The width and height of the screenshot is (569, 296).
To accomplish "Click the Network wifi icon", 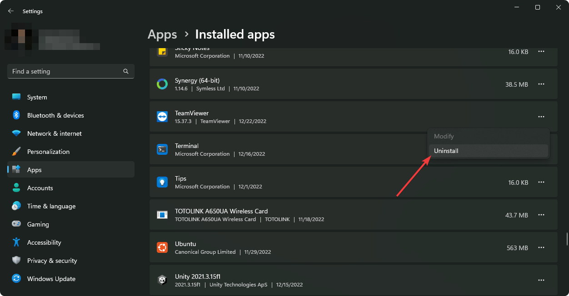I will 16,133.
